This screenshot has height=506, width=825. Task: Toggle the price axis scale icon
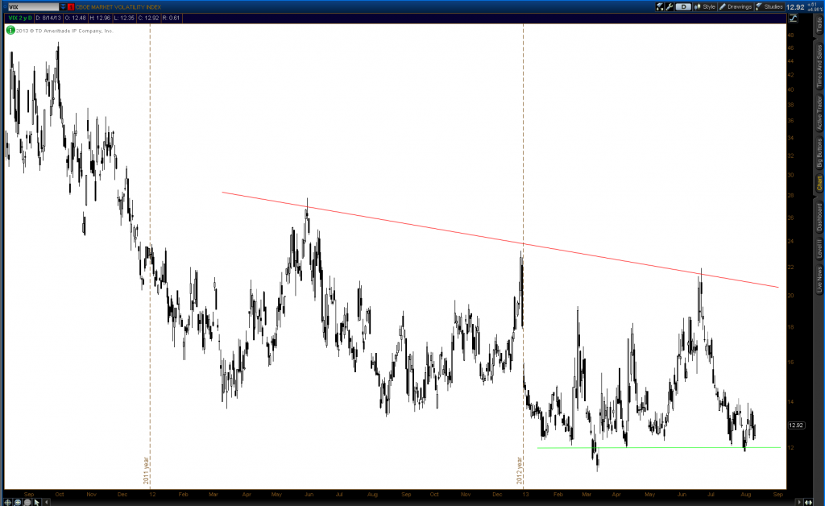point(793,18)
